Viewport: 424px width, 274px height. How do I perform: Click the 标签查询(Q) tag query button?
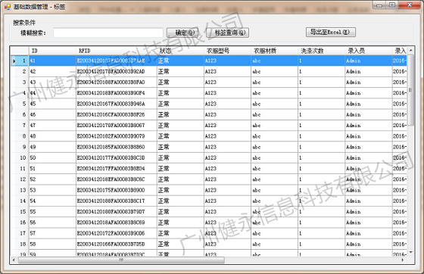coord(228,33)
